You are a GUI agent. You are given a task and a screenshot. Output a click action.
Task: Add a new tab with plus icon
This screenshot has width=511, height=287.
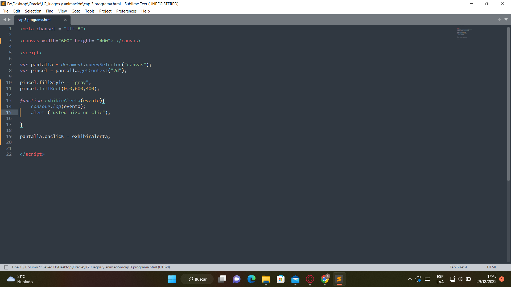pyautogui.click(x=500, y=20)
